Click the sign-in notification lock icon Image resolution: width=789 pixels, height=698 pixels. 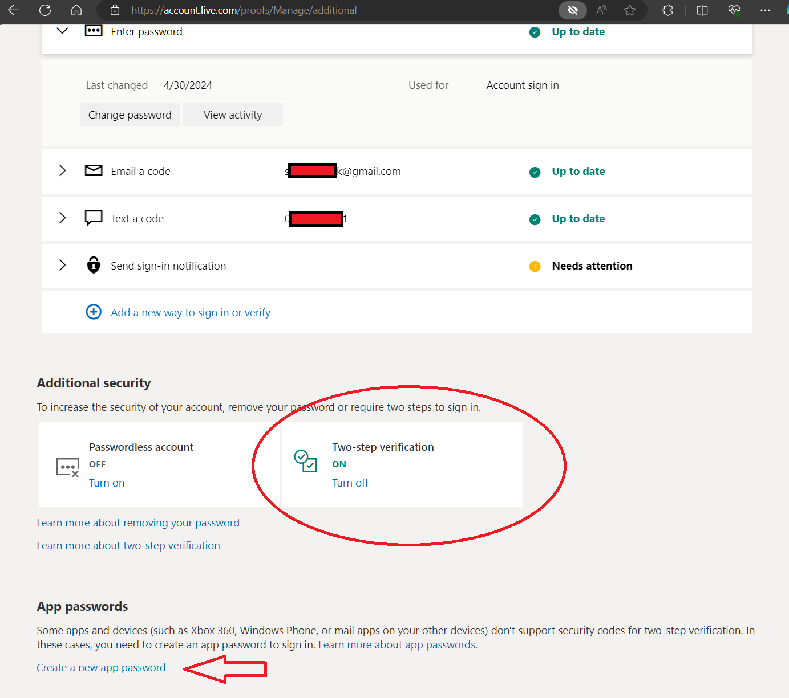93,265
